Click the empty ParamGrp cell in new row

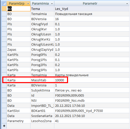click(x=19, y=126)
